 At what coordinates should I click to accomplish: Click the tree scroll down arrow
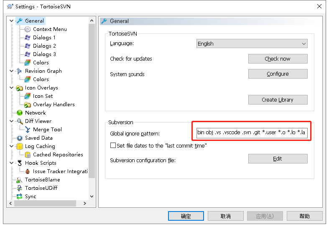point(92,196)
